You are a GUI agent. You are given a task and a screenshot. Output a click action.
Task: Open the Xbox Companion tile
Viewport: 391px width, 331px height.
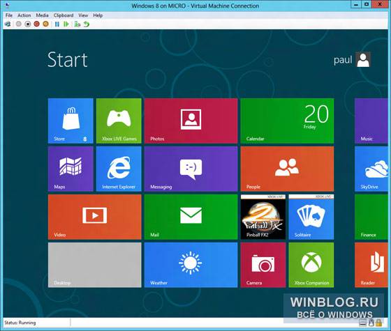[311, 265]
